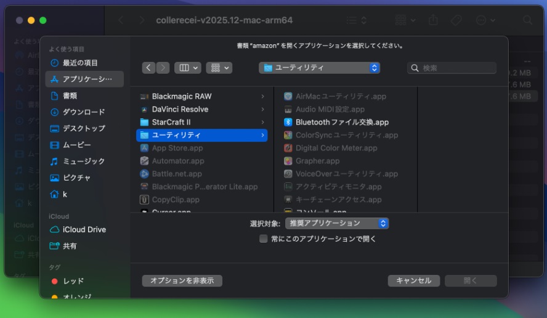Select the DaVinci Resolve folder

click(x=180, y=109)
